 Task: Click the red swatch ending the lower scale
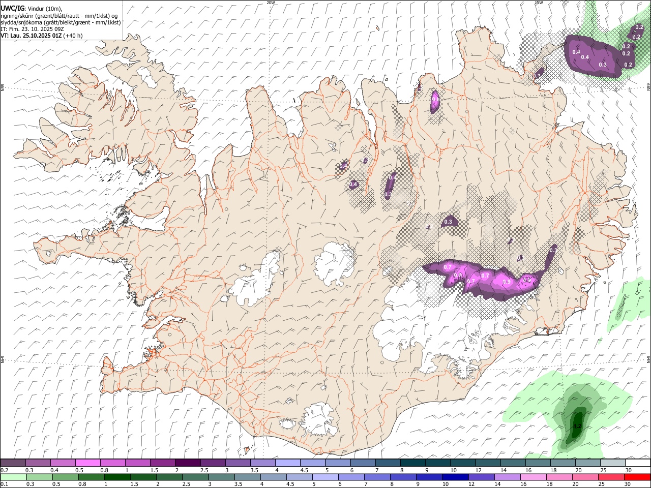638,477
